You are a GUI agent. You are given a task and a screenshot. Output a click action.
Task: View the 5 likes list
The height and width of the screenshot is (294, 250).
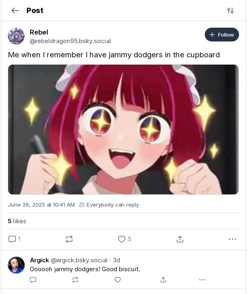tap(17, 221)
